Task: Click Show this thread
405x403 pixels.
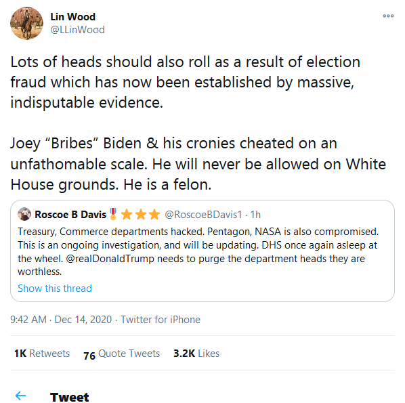Action: tap(55, 289)
